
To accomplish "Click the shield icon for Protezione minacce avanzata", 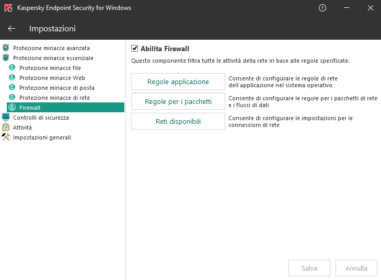I will click(x=6, y=48).
